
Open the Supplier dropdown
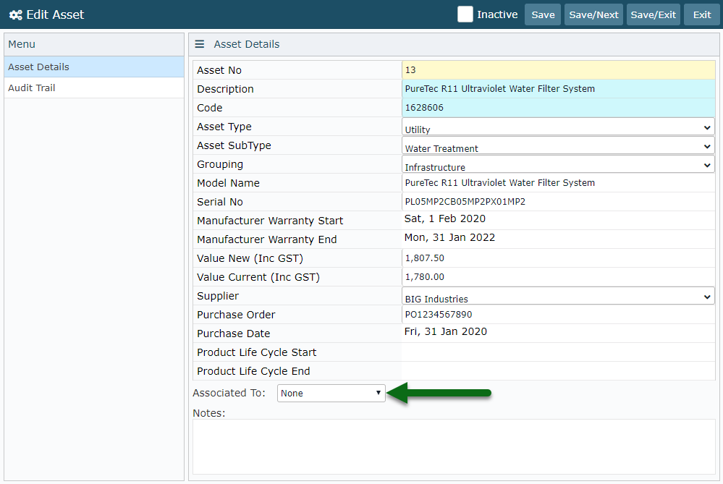558,296
